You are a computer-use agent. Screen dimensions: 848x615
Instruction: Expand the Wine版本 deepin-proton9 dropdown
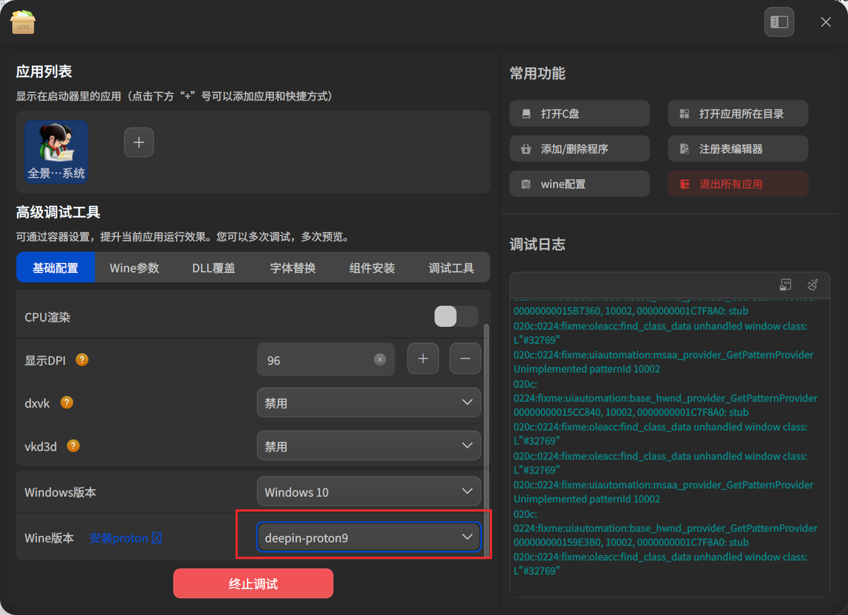pos(369,537)
